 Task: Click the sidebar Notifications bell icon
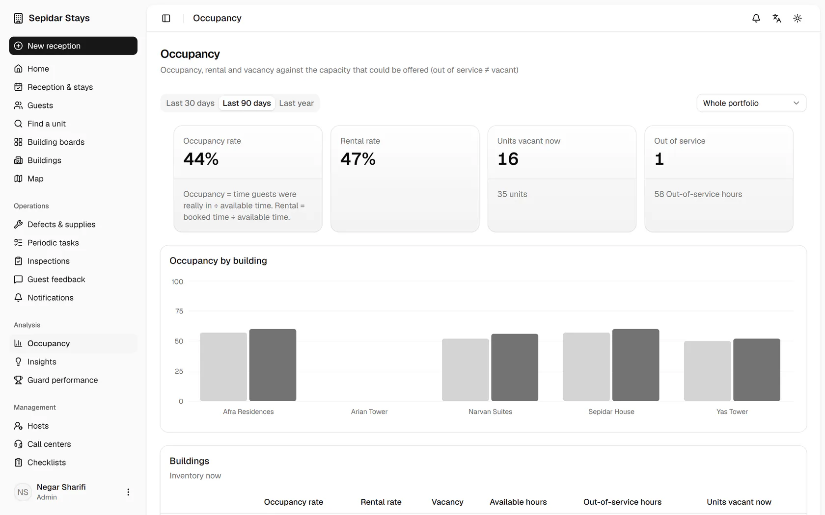pyautogui.click(x=18, y=298)
